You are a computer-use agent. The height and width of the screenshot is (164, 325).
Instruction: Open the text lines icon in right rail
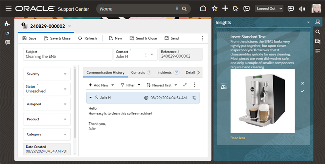[x=318, y=51]
